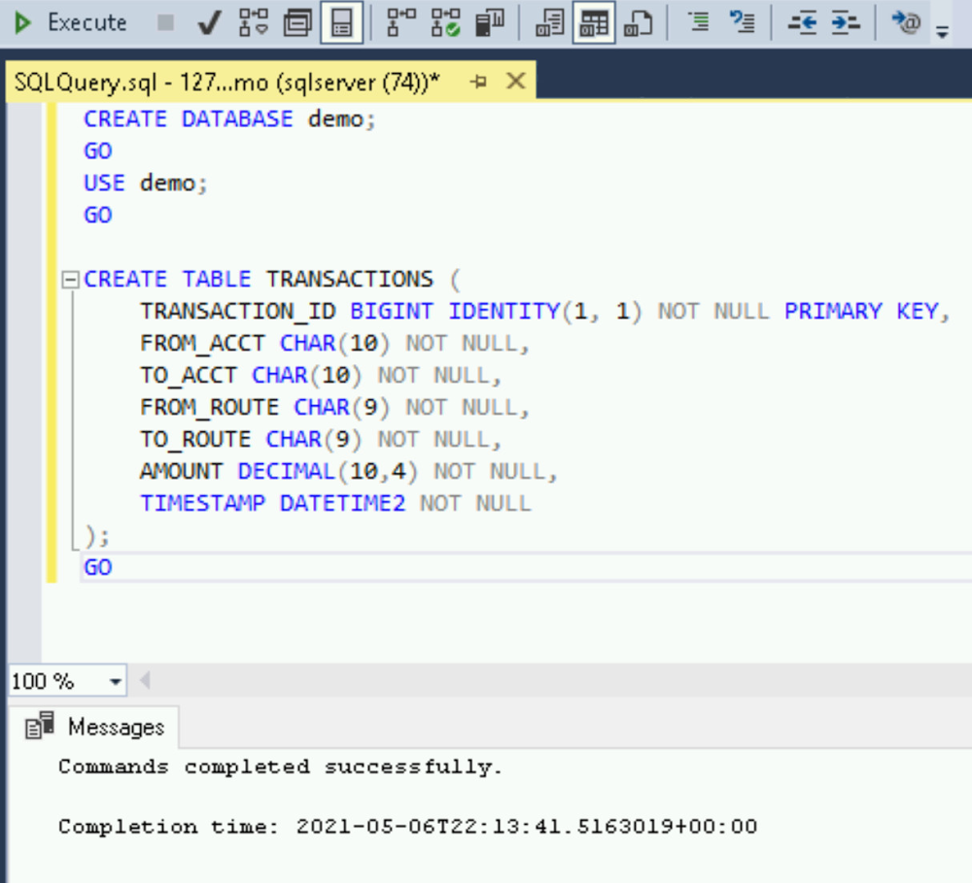Uncomment the selected lines icon

point(742,23)
